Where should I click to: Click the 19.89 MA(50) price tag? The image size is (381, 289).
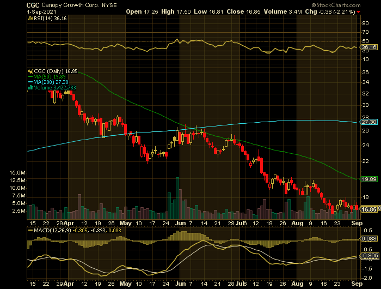coord(369,179)
